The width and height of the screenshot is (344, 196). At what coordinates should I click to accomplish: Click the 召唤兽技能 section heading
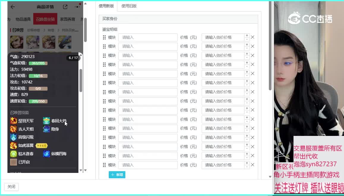coord(20,113)
